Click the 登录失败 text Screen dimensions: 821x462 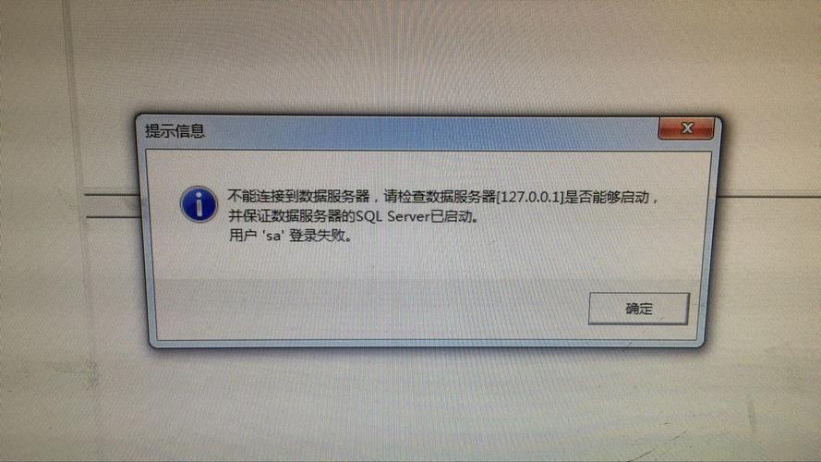(318, 236)
